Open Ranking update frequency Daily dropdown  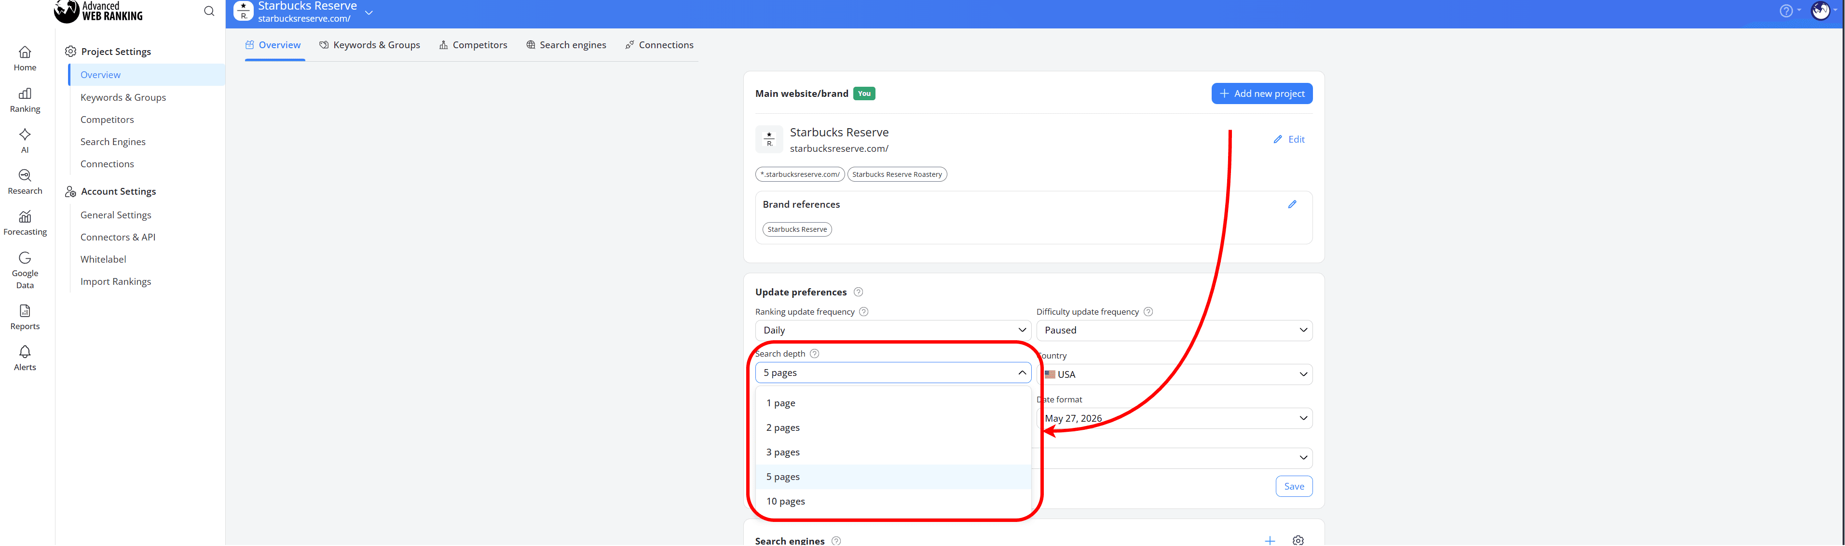coord(893,330)
